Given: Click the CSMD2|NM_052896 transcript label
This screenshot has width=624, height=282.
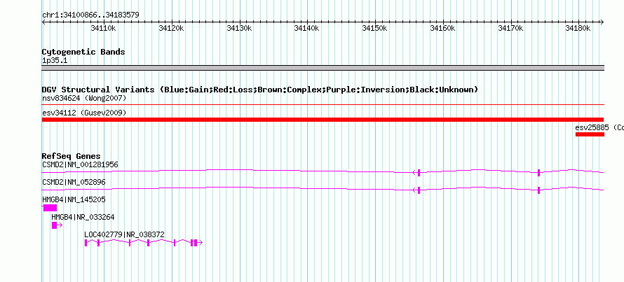Looking at the screenshot, I should pyautogui.click(x=74, y=182).
